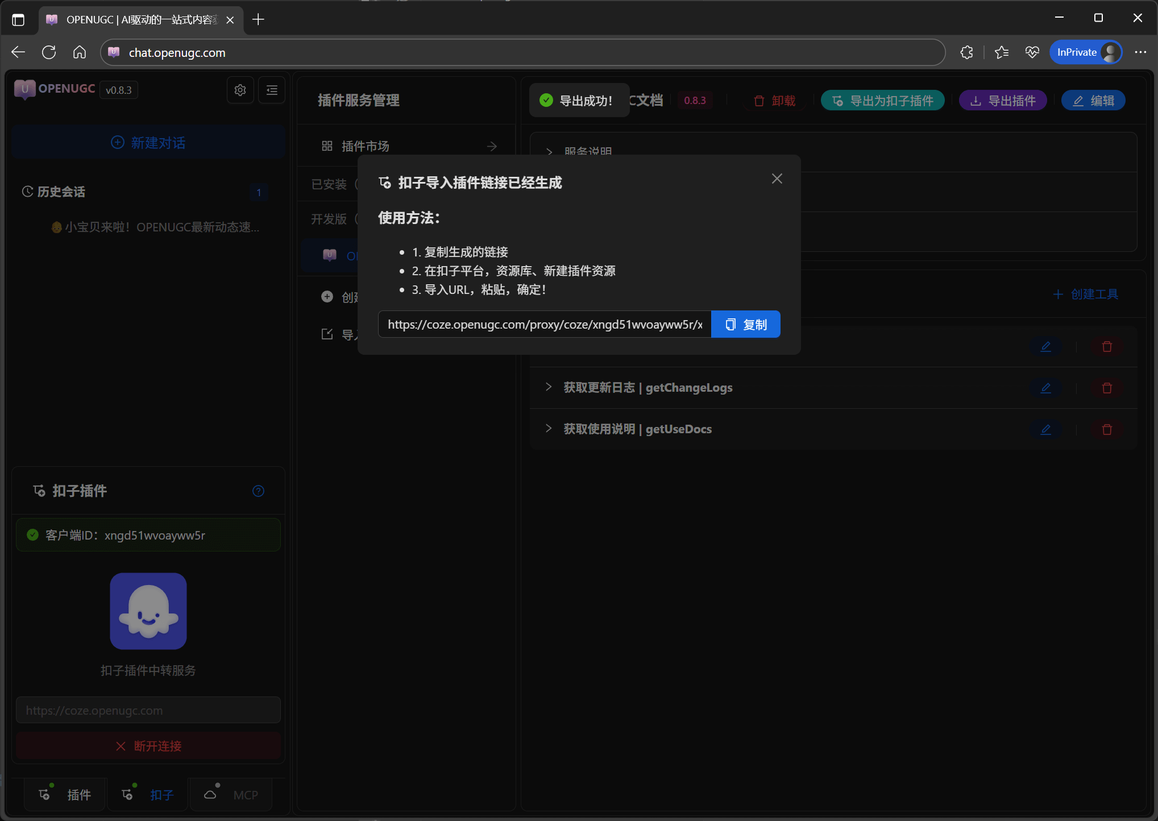
Task: Click 卸载 to uninstall the plugin
Action: tap(774, 101)
